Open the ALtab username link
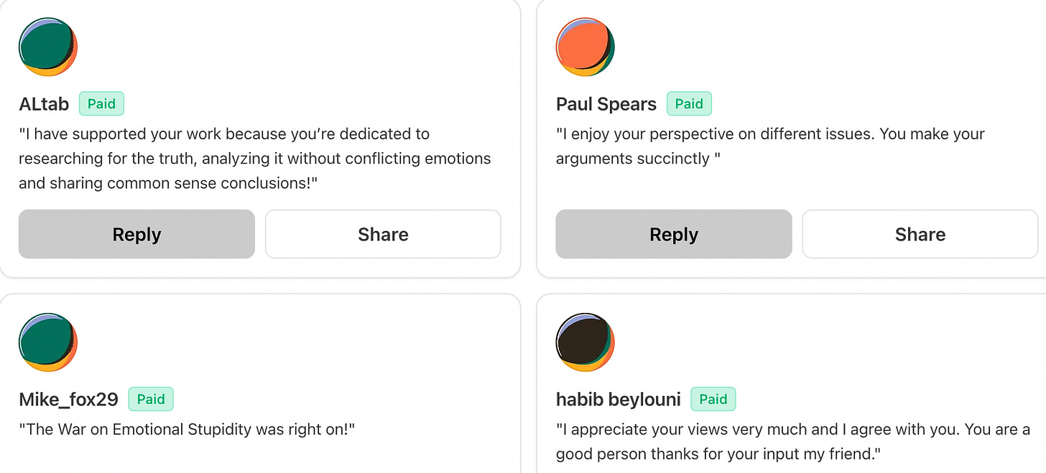 click(44, 104)
